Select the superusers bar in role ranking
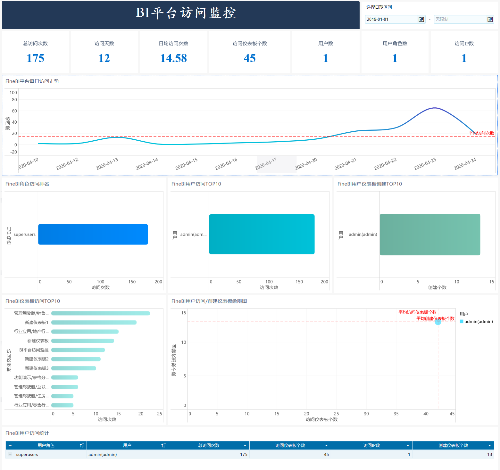 click(93, 235)
